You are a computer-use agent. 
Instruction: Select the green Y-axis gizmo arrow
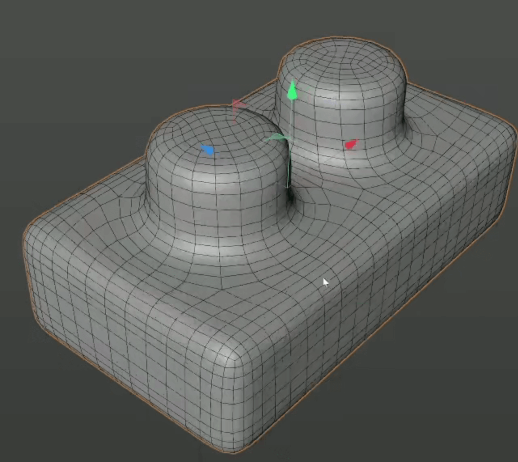coord(292,90)
